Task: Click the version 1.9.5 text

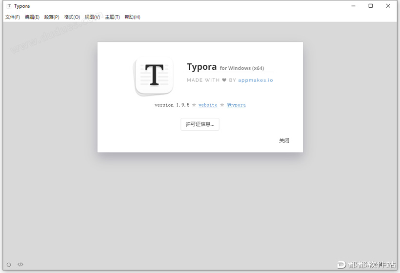Action: pos(172,105)
